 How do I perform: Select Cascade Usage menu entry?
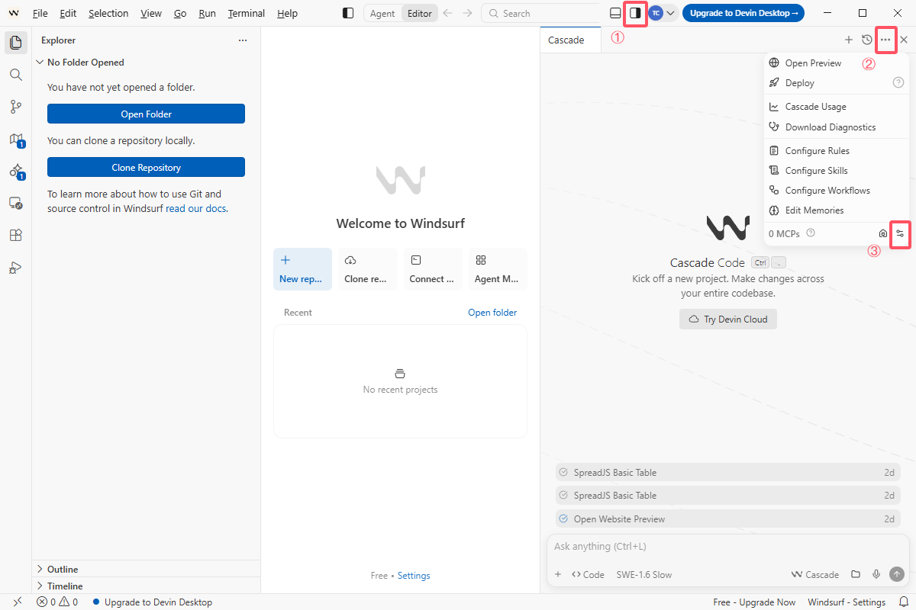point(837,107)
